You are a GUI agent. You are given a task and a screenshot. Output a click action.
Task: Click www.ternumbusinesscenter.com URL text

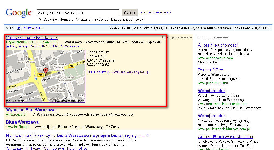tap(223, 104)
